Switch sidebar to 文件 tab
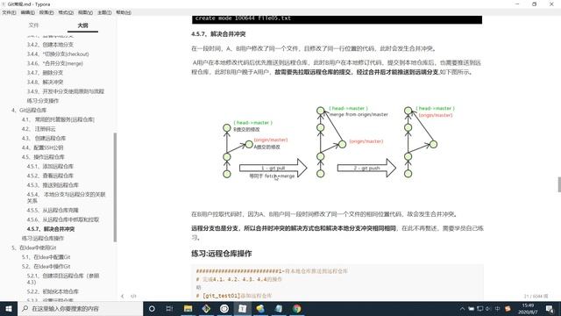 click(33, 25)
